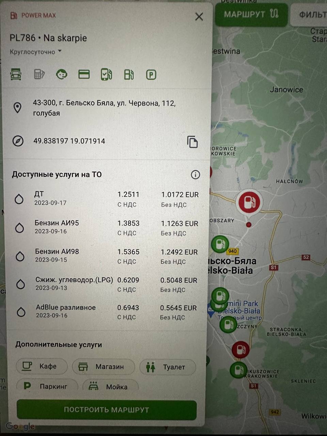
Task: Click the bank card payment icon
Action: pos(84,74)
